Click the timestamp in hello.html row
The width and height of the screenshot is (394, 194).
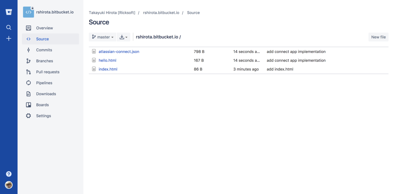coord(247,60)
